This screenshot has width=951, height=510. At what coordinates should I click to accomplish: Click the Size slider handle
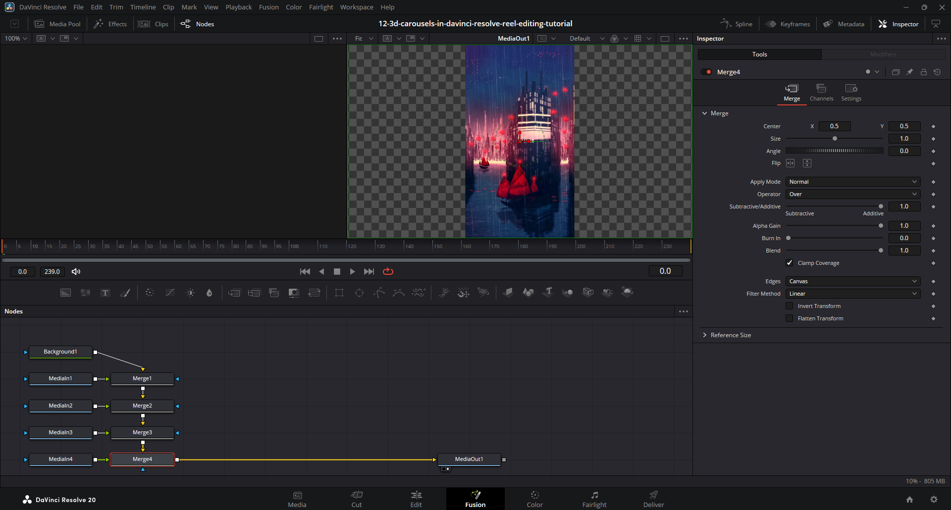tap(835, 139)
